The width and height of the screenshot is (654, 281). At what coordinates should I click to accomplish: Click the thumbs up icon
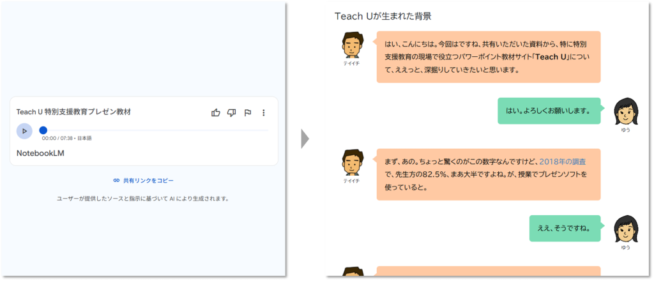point(216,112)
